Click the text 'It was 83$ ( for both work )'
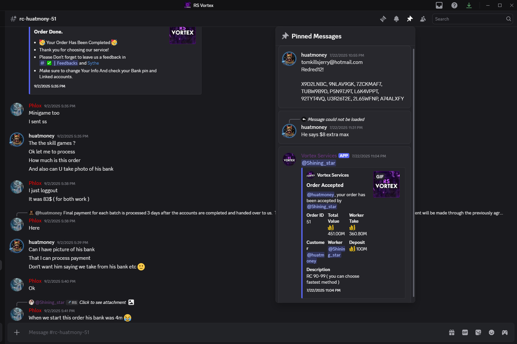 tap(59, 199)
